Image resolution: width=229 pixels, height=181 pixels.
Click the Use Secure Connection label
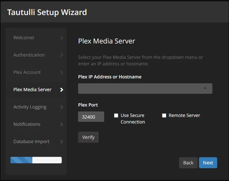point(133,119)
